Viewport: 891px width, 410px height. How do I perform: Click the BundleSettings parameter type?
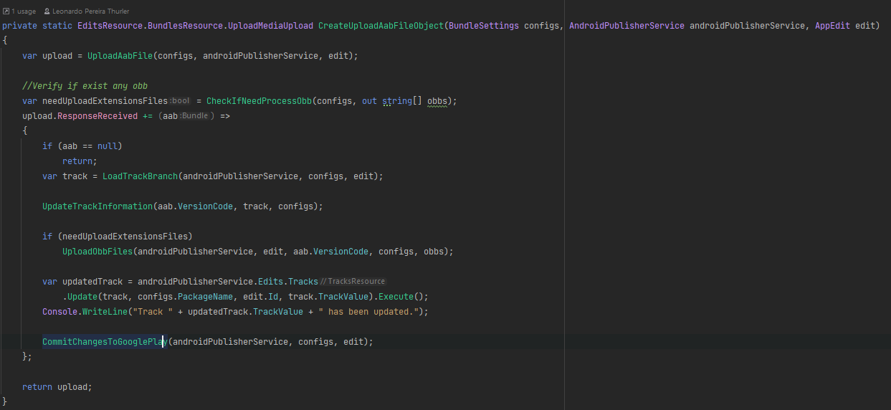point(484,26)
